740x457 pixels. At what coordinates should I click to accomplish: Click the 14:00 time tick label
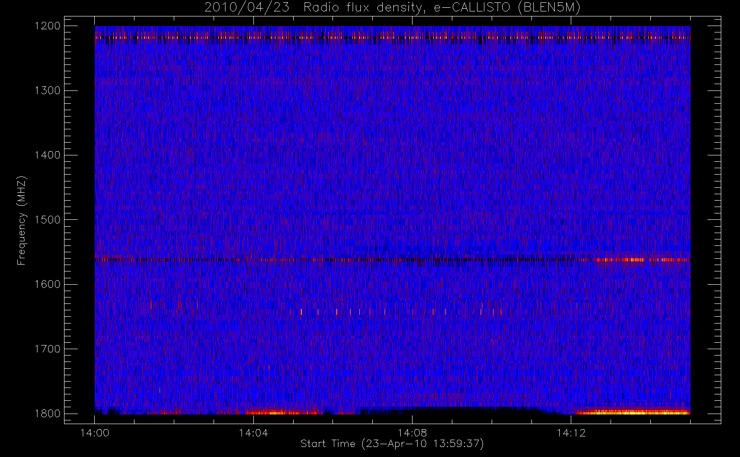pyautogui.click(x=95, y=433)
